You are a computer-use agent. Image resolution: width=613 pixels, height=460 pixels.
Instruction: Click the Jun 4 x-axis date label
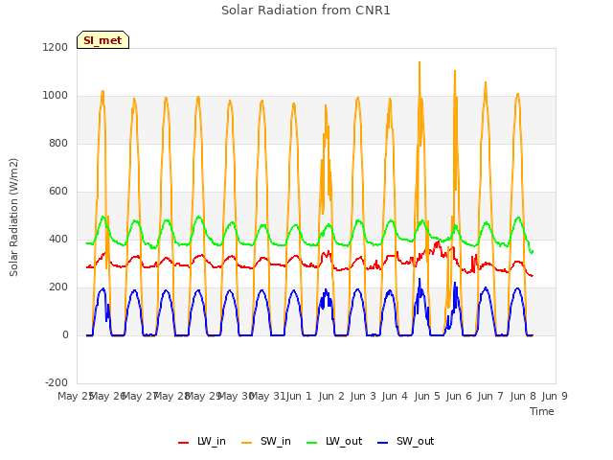[x=395, y=396]
